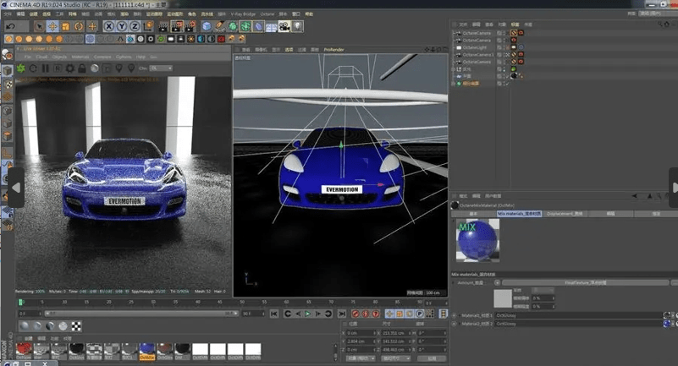Pause rendering in Live Viewer
The image size is (678, 366).
pyautogui.click(x=45, y=68)
